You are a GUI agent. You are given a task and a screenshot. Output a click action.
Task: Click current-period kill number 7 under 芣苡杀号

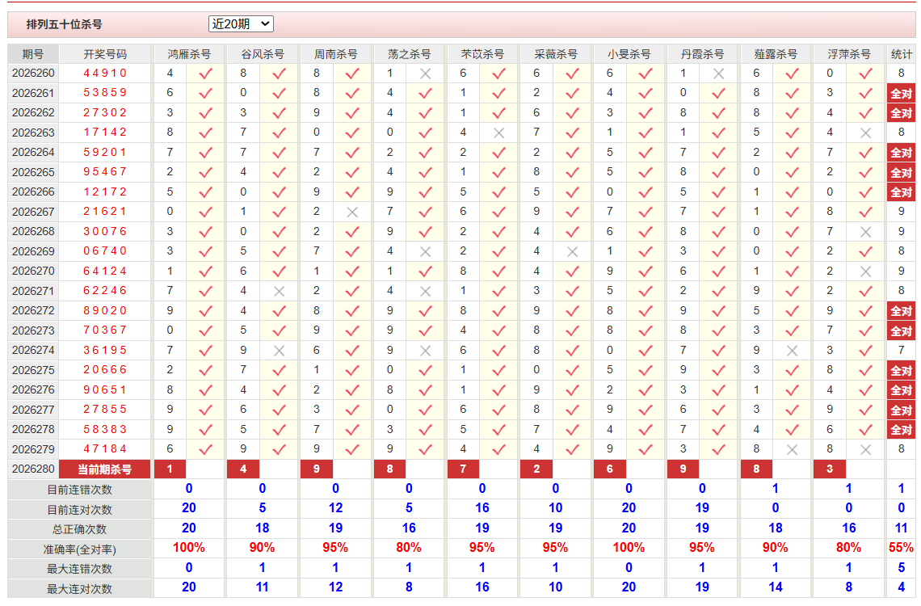click(x=463, y=469)
